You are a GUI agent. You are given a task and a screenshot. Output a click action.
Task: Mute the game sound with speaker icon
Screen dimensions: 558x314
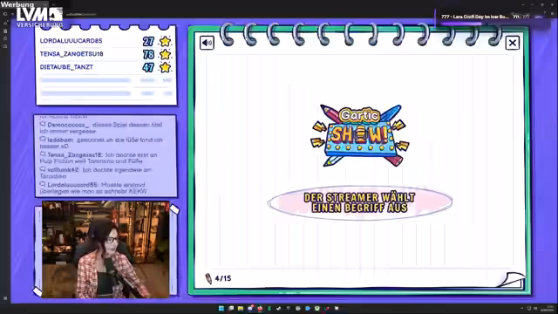coord(207,43)
